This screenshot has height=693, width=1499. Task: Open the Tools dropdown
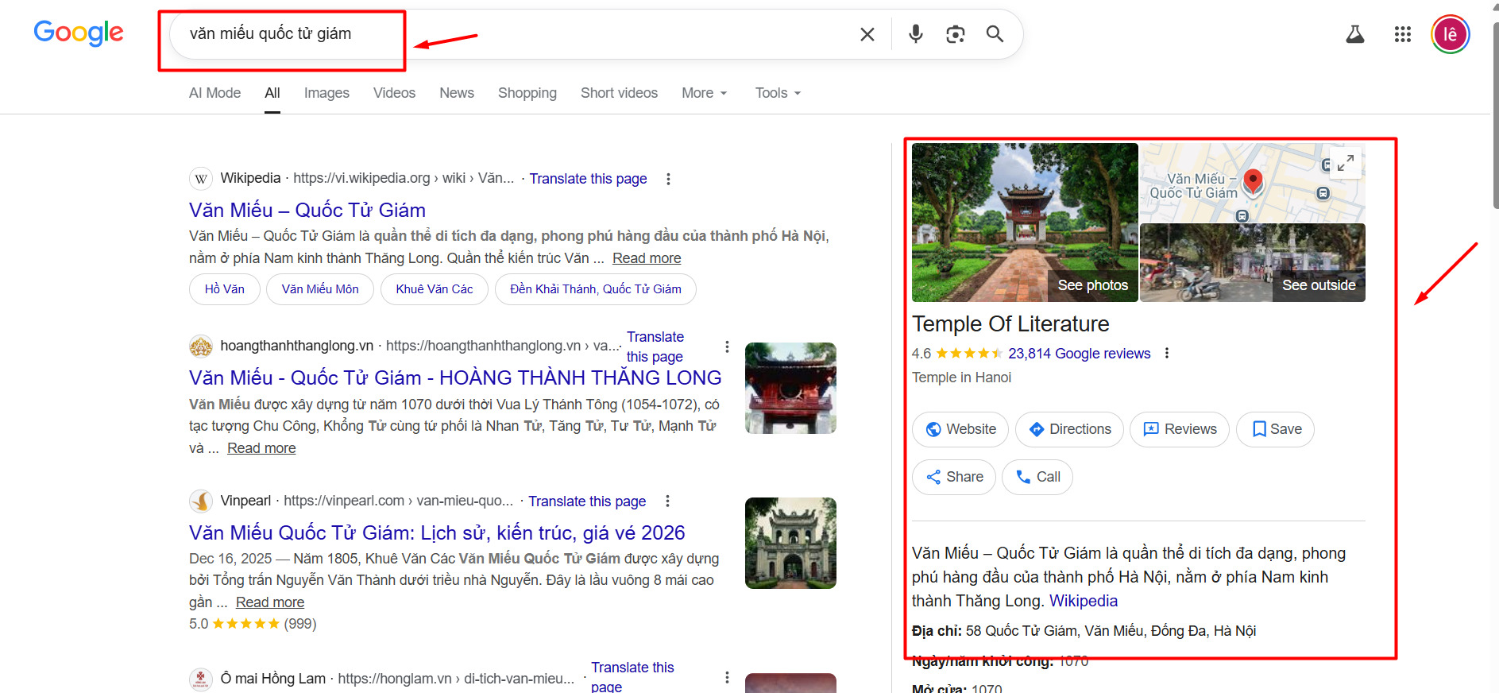[778, 93]
